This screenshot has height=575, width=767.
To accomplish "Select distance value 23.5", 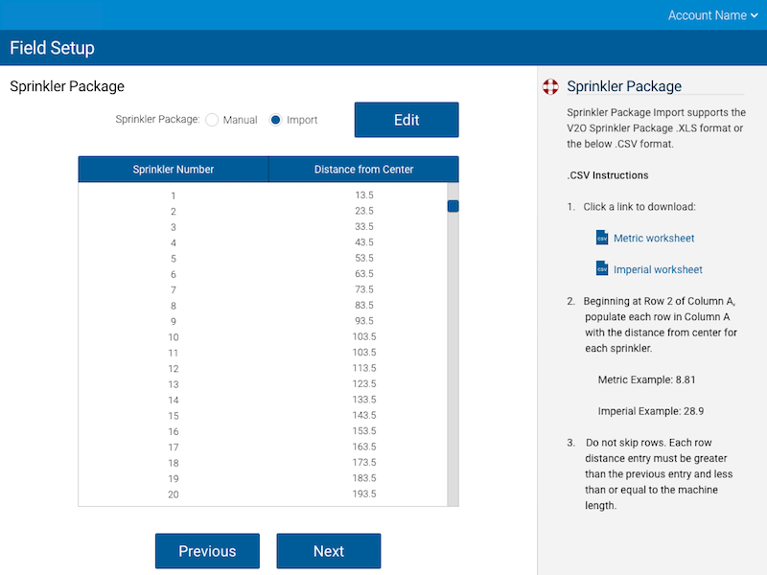I will [364, 211].
